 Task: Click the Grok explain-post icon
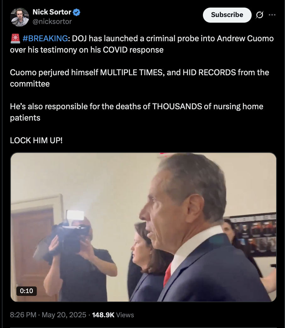[260, 15]
